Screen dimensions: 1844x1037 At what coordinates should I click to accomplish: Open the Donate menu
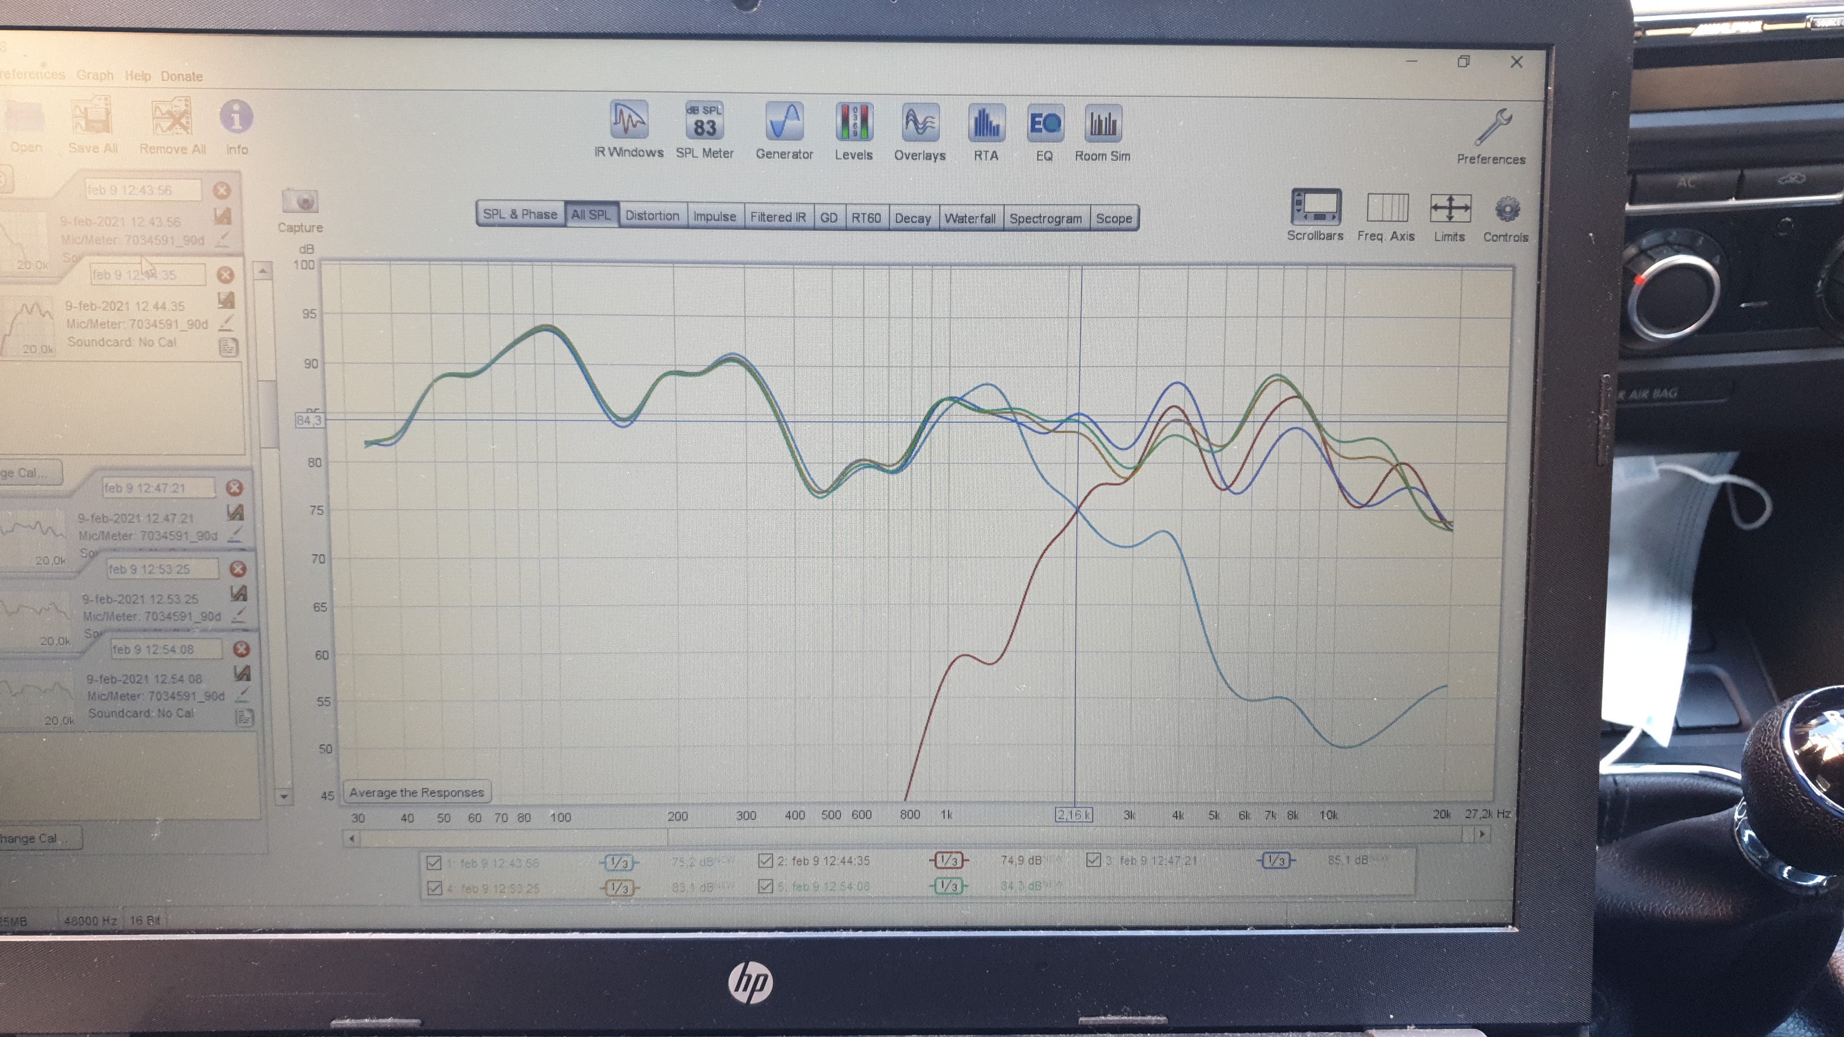tap(181, 76)
